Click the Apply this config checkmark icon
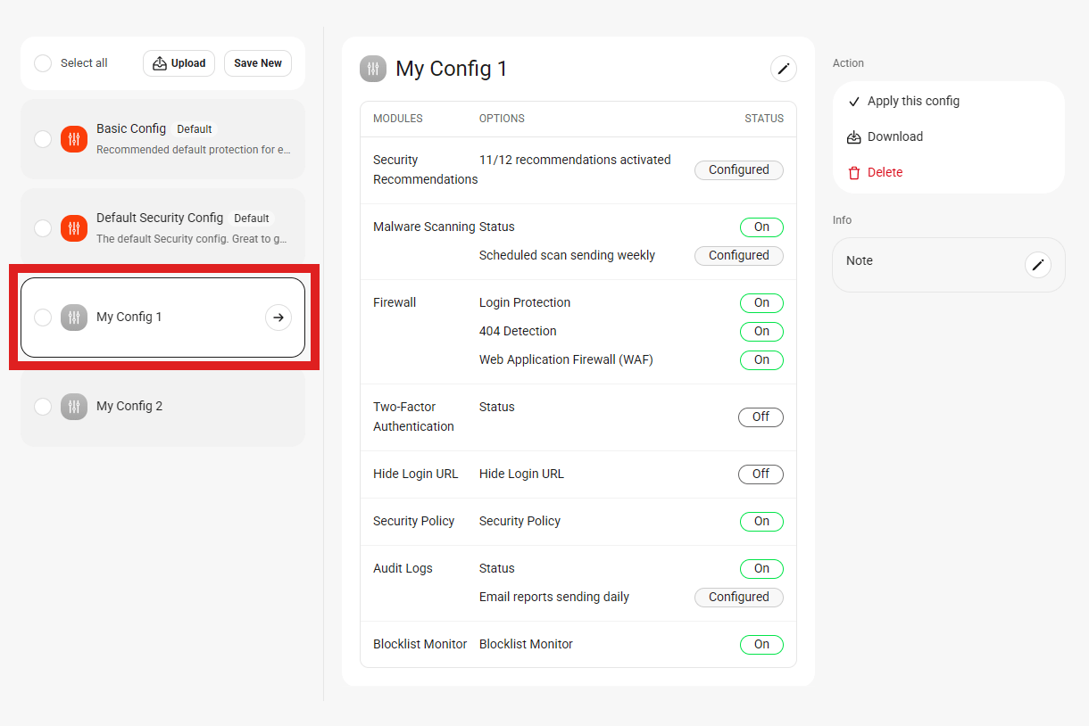 tap(853, 102)
